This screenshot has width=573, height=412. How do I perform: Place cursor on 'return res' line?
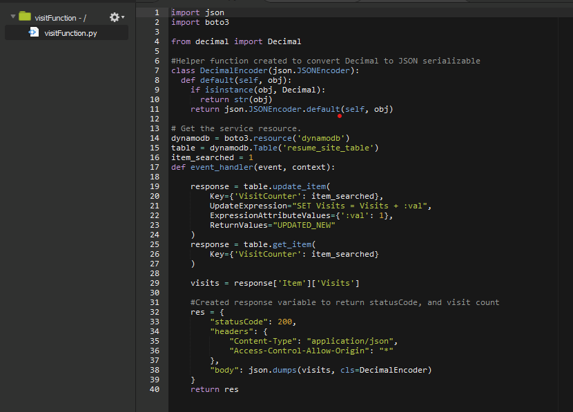click(x=214, y=389)
